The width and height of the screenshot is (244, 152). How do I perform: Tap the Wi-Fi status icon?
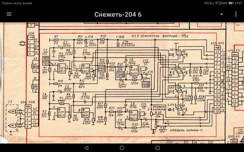pos(217,3)
